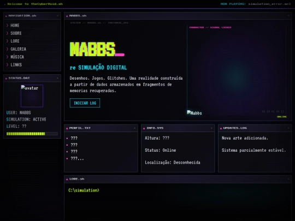Click the 'C:\simulation>' terminal prompt
Image resolution: width=295 pixels, height=221 pixels.
click(x=84, y=190)
